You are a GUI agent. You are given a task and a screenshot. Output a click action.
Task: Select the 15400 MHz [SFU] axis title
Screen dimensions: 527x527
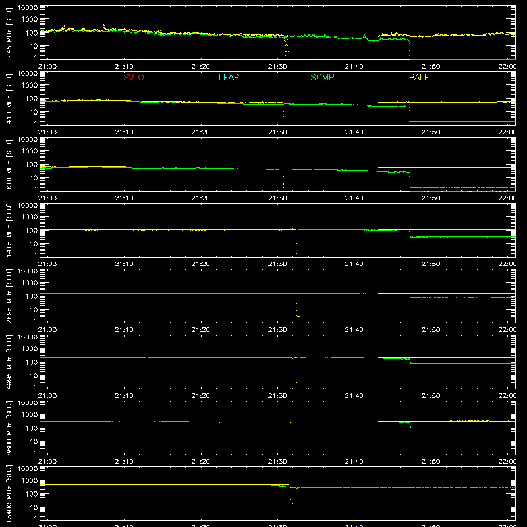9,494
